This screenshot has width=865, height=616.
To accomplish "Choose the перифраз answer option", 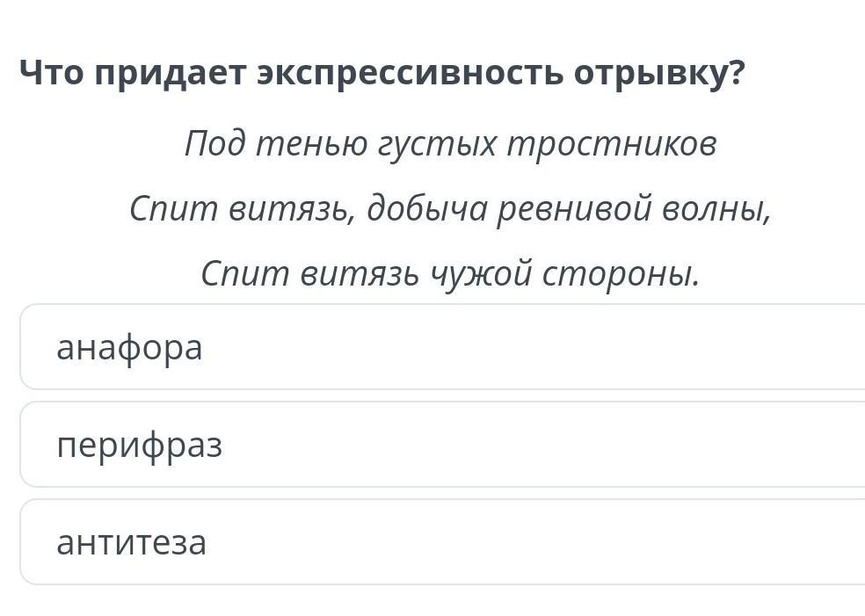I will [x=442, y=445].
